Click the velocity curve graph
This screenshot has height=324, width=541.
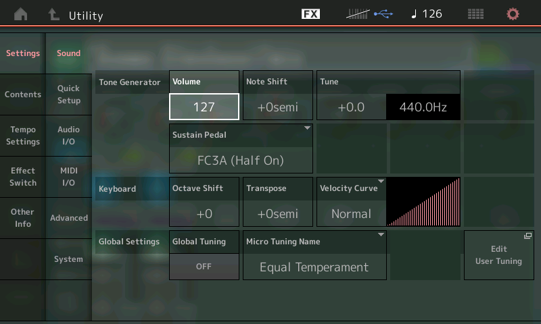[x=423, y=202]
